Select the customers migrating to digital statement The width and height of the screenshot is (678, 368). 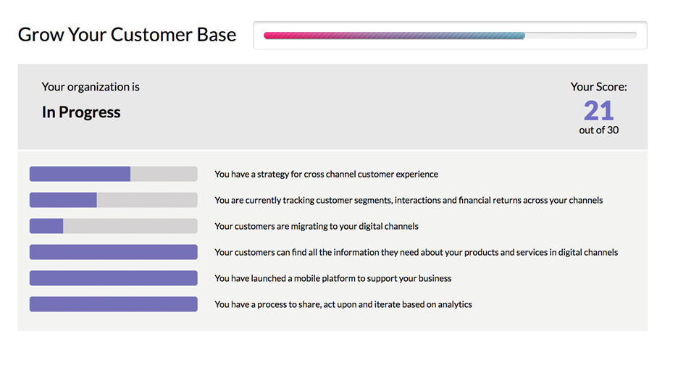pos(317,226)
